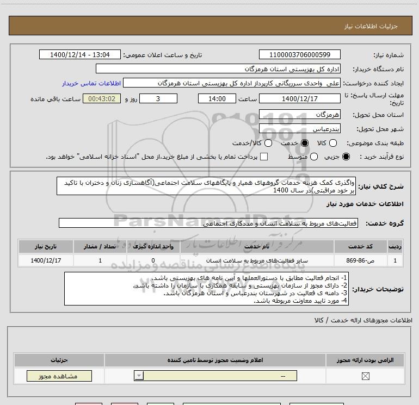The width and height of the screenshot is (419, 405).
Task: Click the countdown timer 00:43:02
Action: coord(102,99)
